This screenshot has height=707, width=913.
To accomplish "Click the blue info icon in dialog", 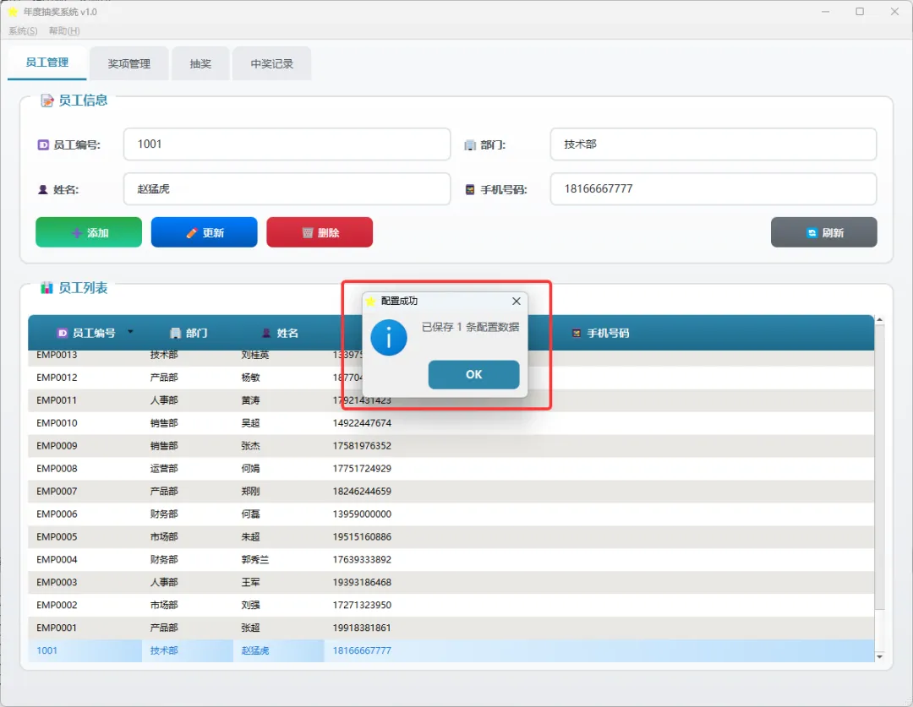I will pyautogui.click(x=388, y=338).
